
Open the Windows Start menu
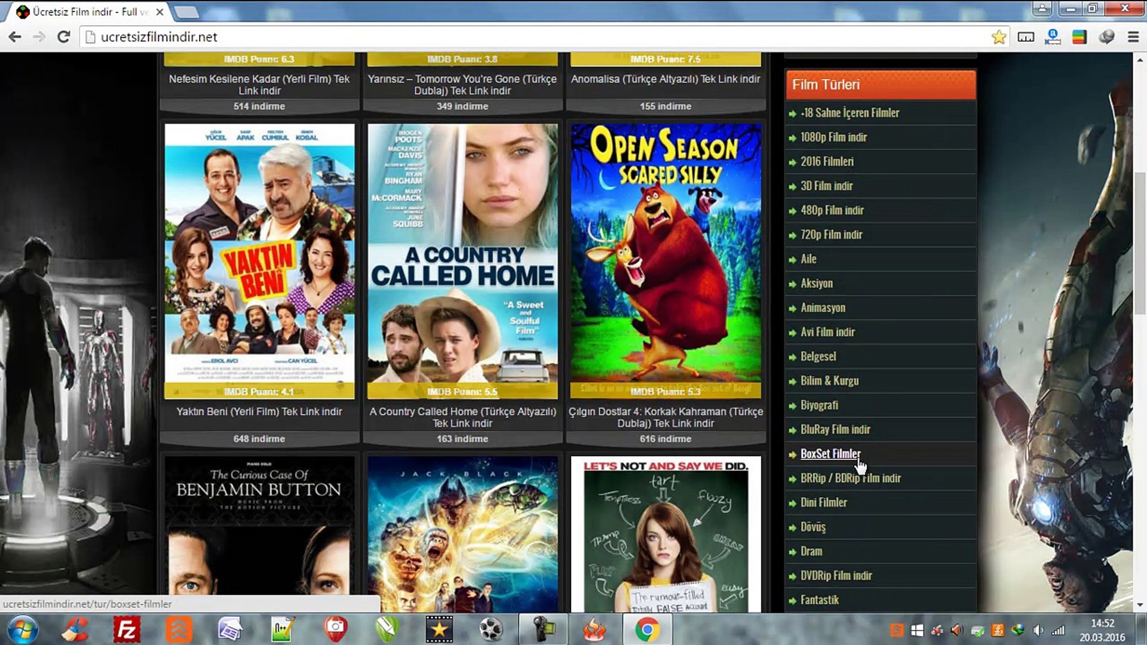click(23, 629)
